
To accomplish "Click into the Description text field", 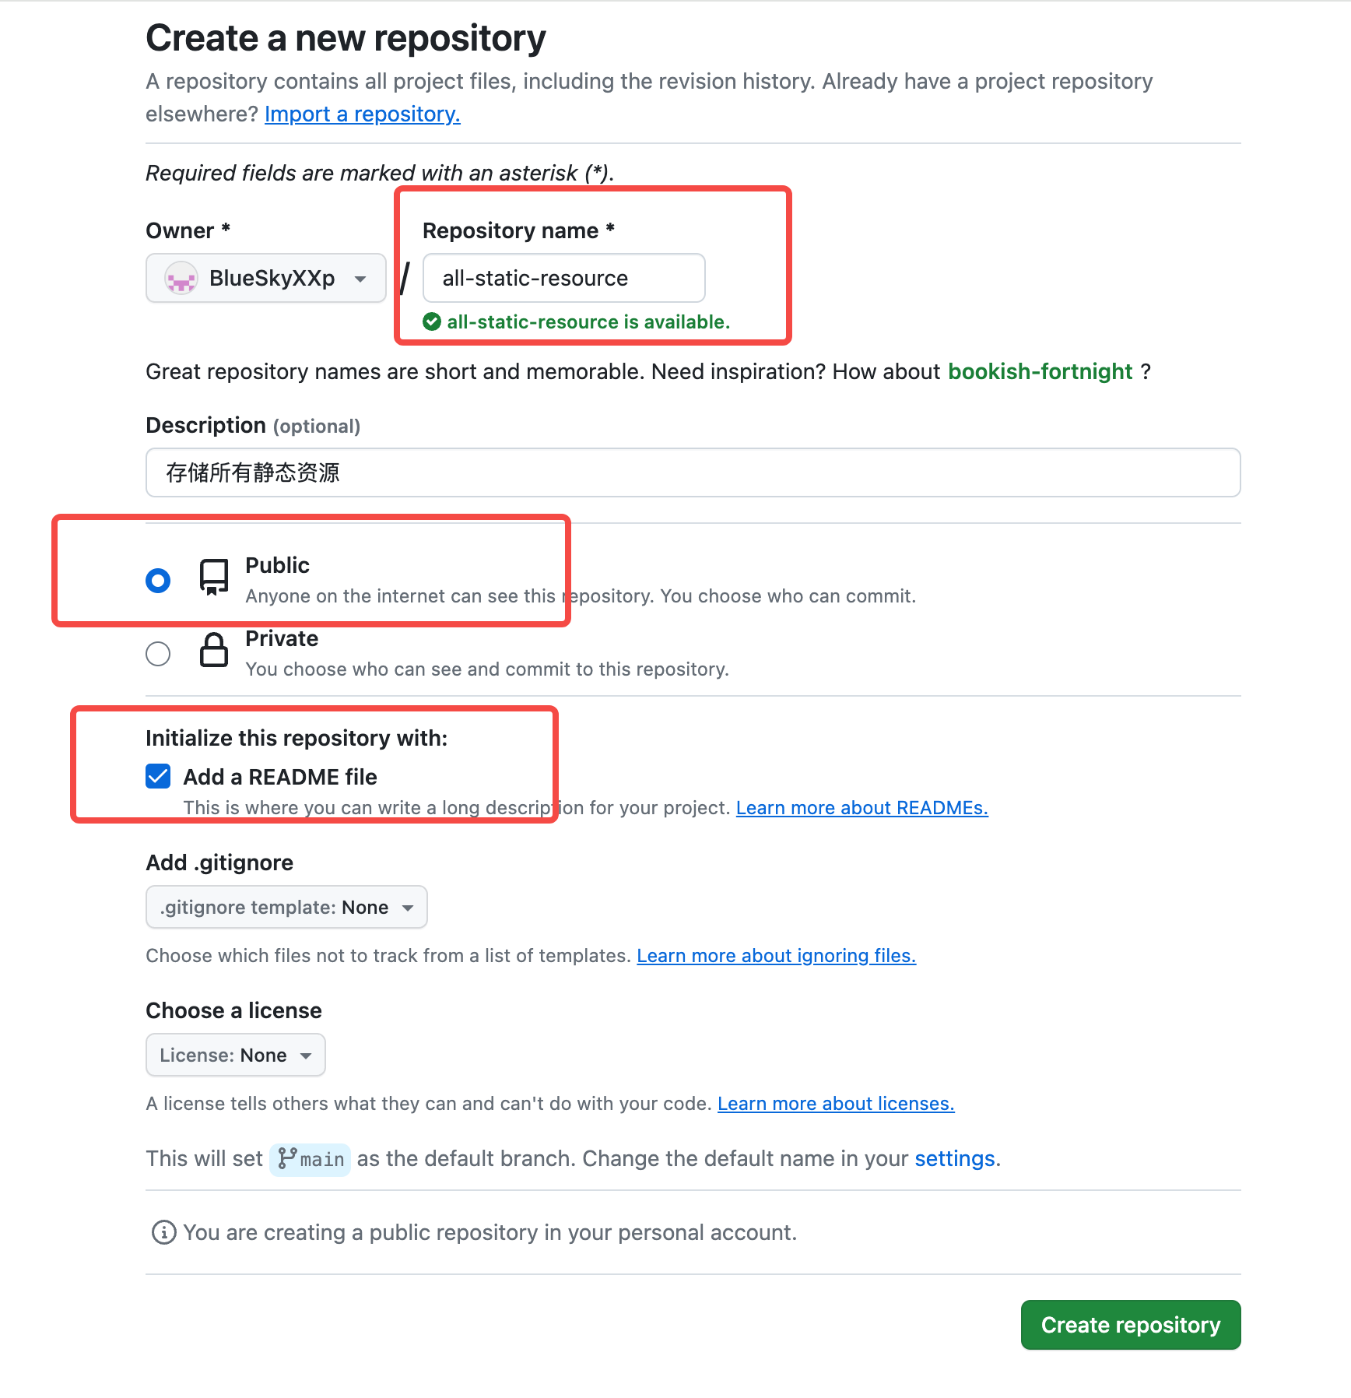I will (x=693, y=472).
